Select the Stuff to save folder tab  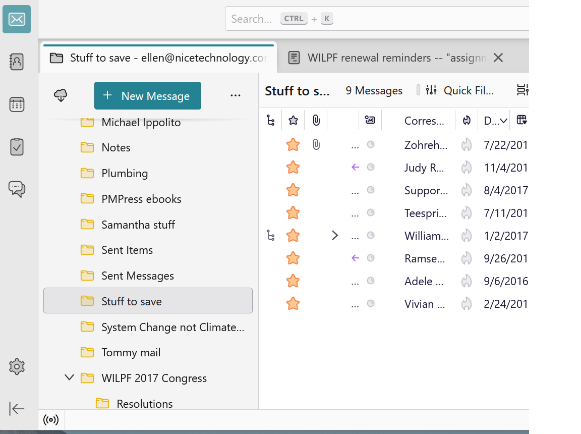tap(159, 58)
